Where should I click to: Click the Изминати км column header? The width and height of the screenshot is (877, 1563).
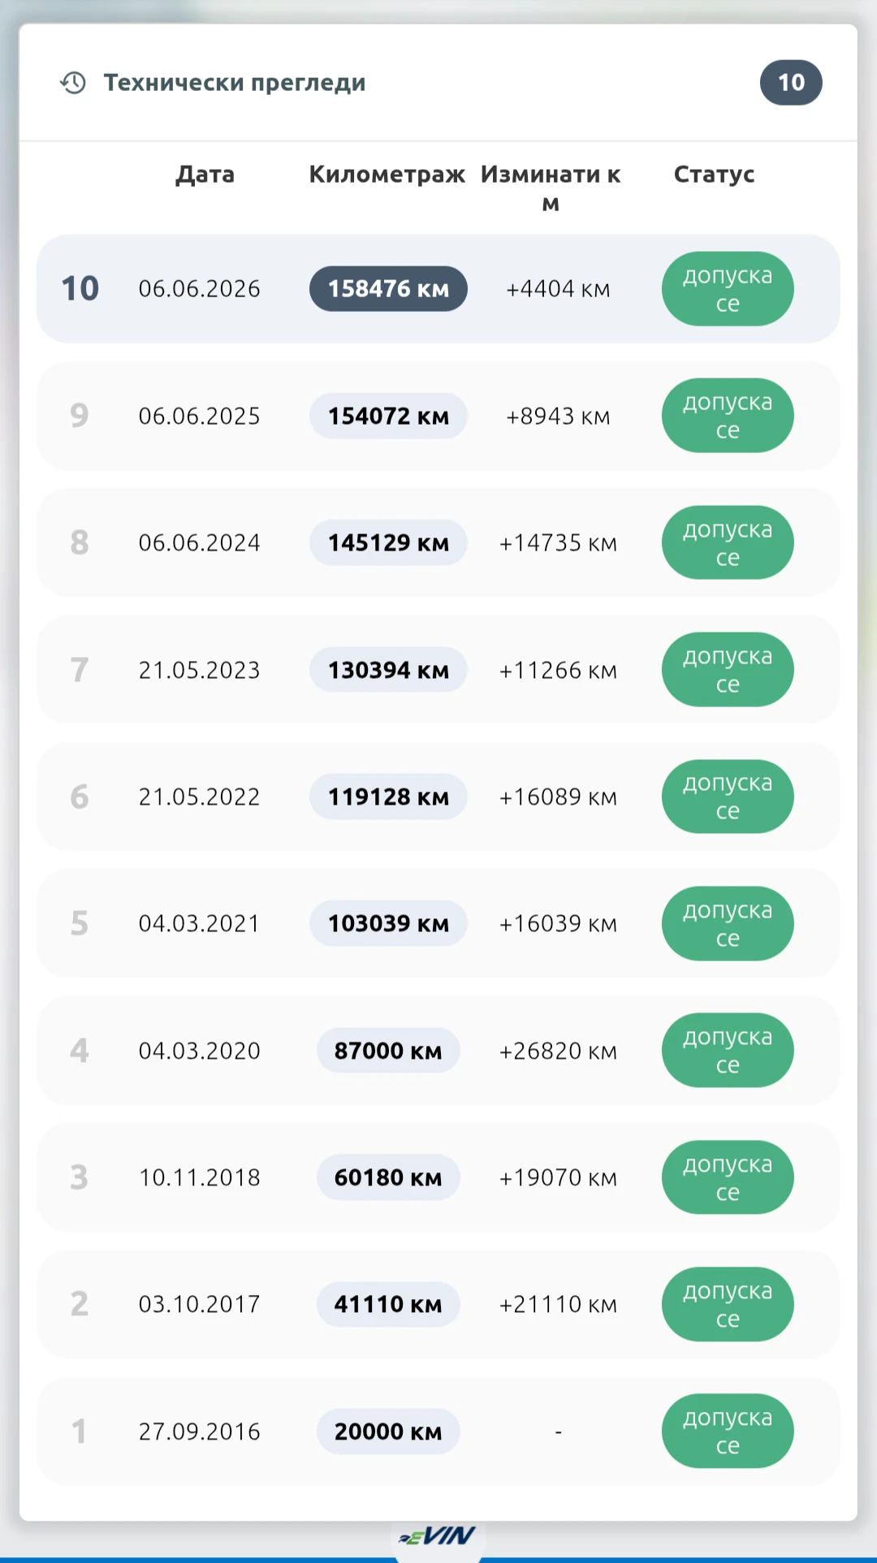tap(551, 188)
